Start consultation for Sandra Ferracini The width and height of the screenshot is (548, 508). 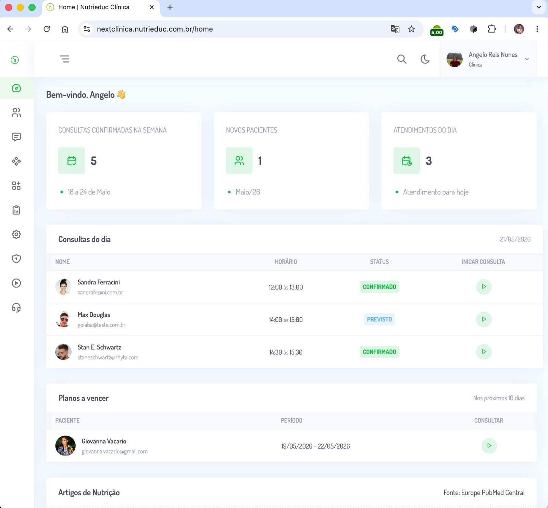click(484, 287)
